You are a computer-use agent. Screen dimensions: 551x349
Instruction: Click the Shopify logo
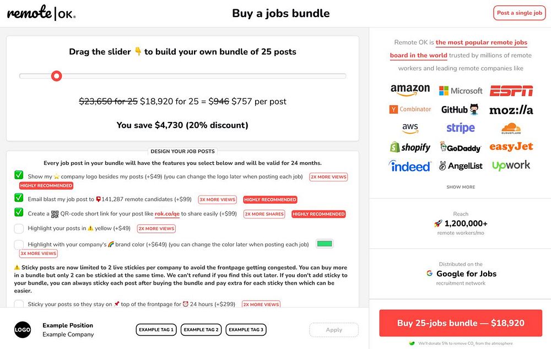410,147
